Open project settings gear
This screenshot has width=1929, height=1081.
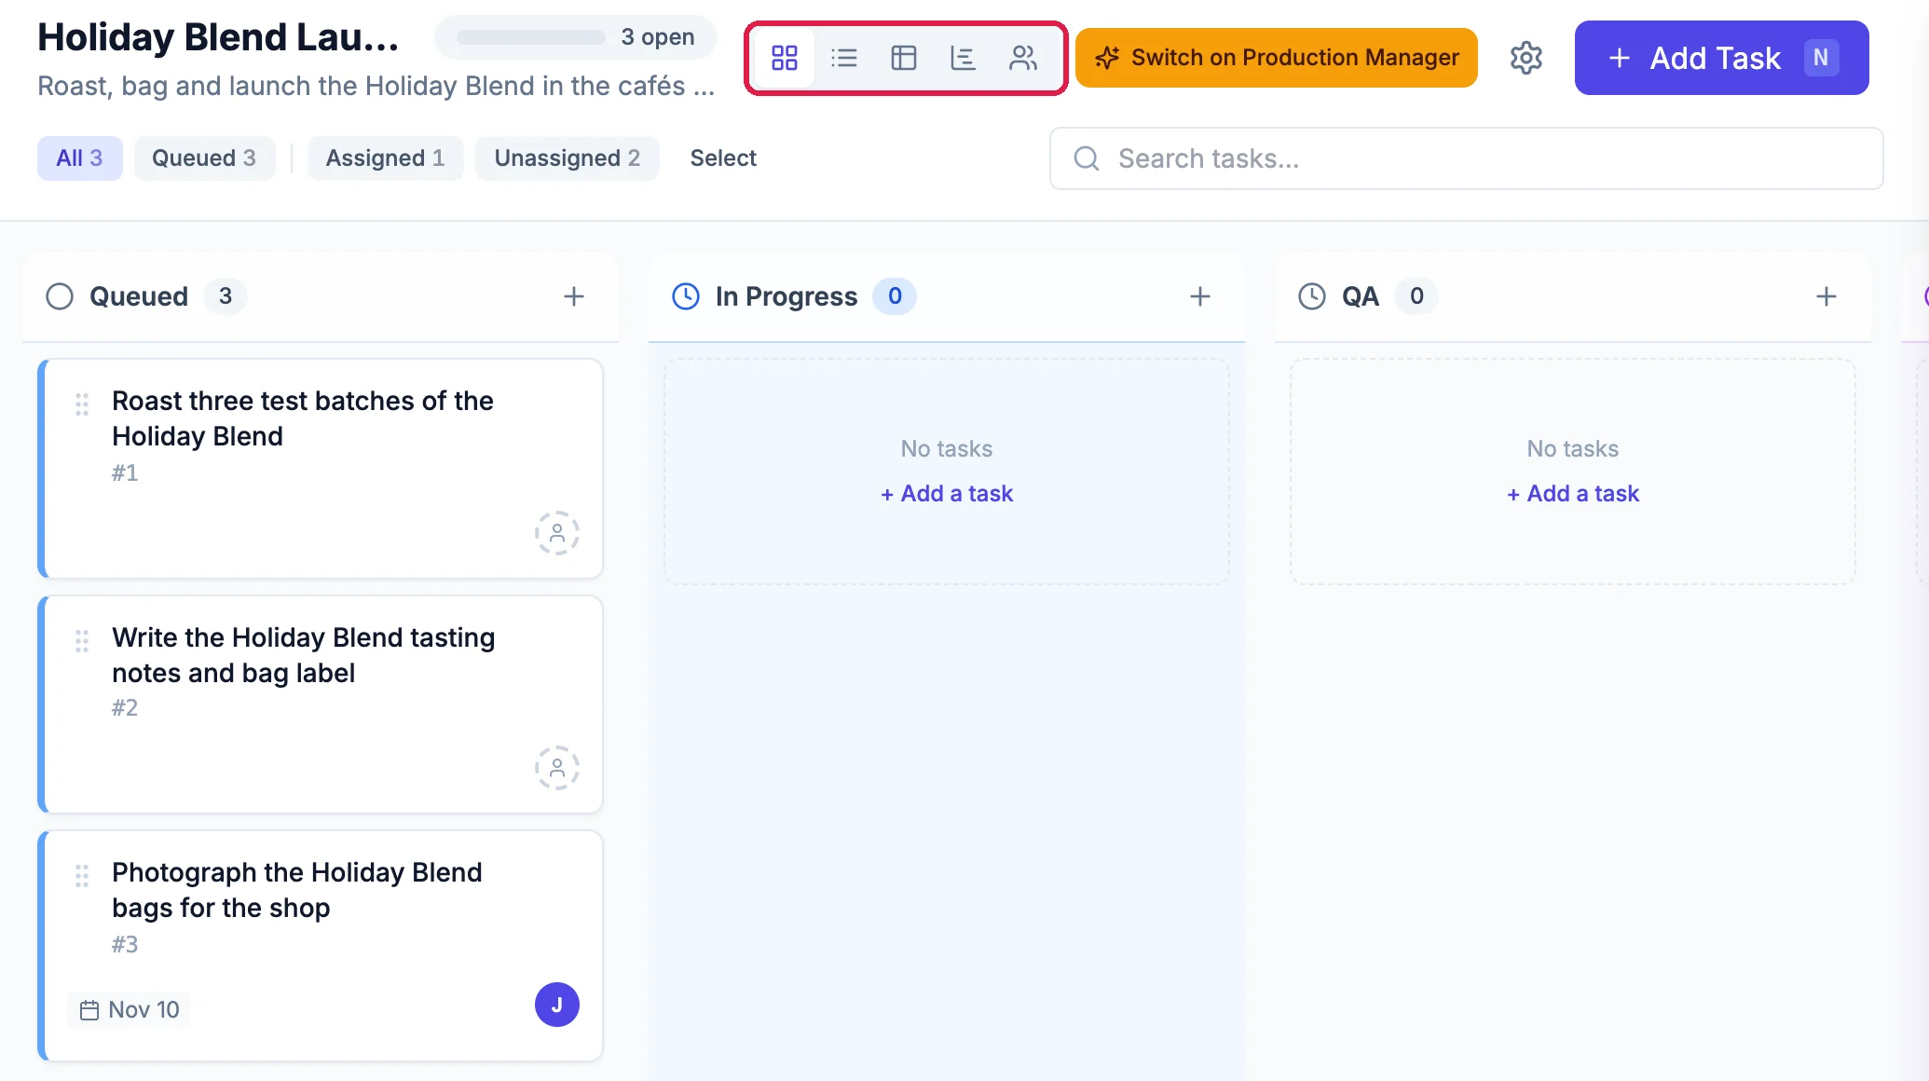pyautogui.click(x=1526, y=58)
